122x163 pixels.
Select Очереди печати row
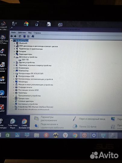point(25,87)
